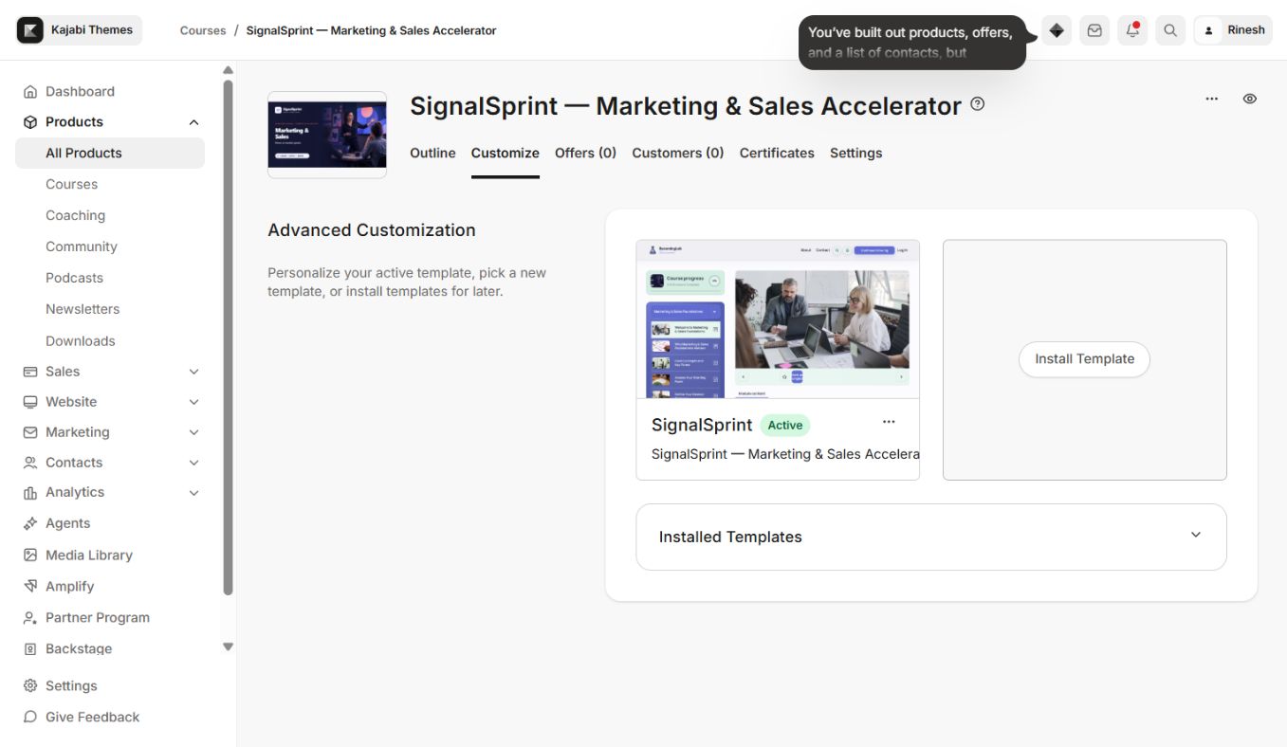The width and height of the screenshot is (1287, 747).
Task: Open Downloads under Products
Action: (x=80, y=341)
